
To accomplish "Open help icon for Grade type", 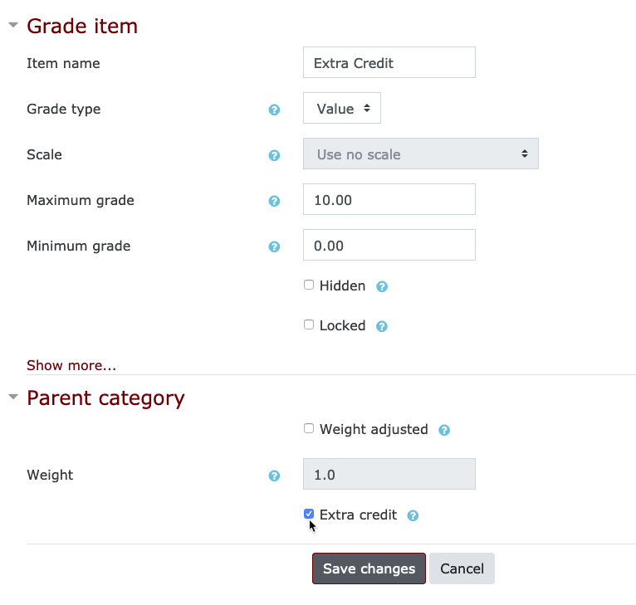I will 274,110.
